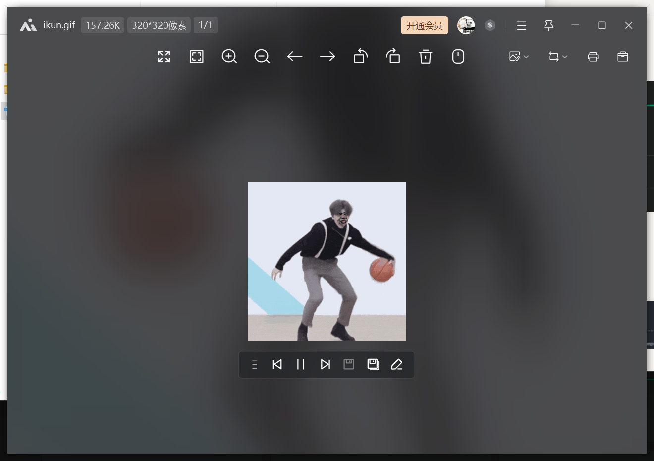Click the 157.26K file size label
The height and width of the screenshot is (461, 654).
pyautogui.click(x=103, y=25)
